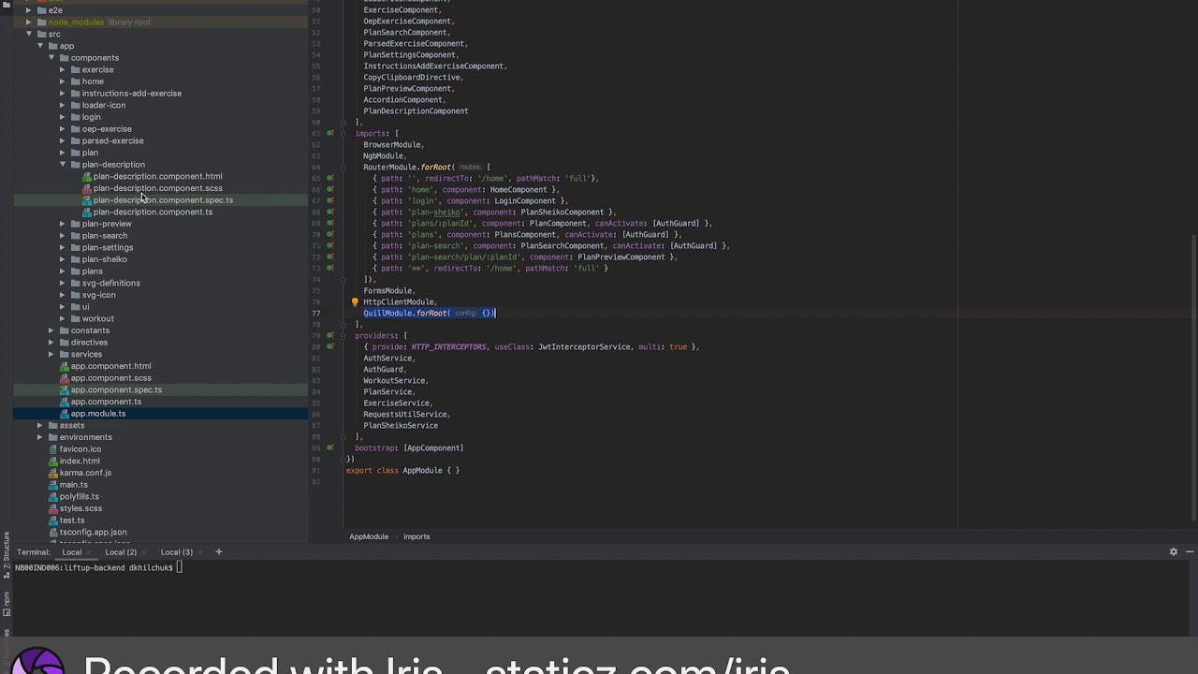This screenshot has width=1198, height=674.
Task: Expand the exercise folder
Action: pyautogui.click(x=63, y=69)
